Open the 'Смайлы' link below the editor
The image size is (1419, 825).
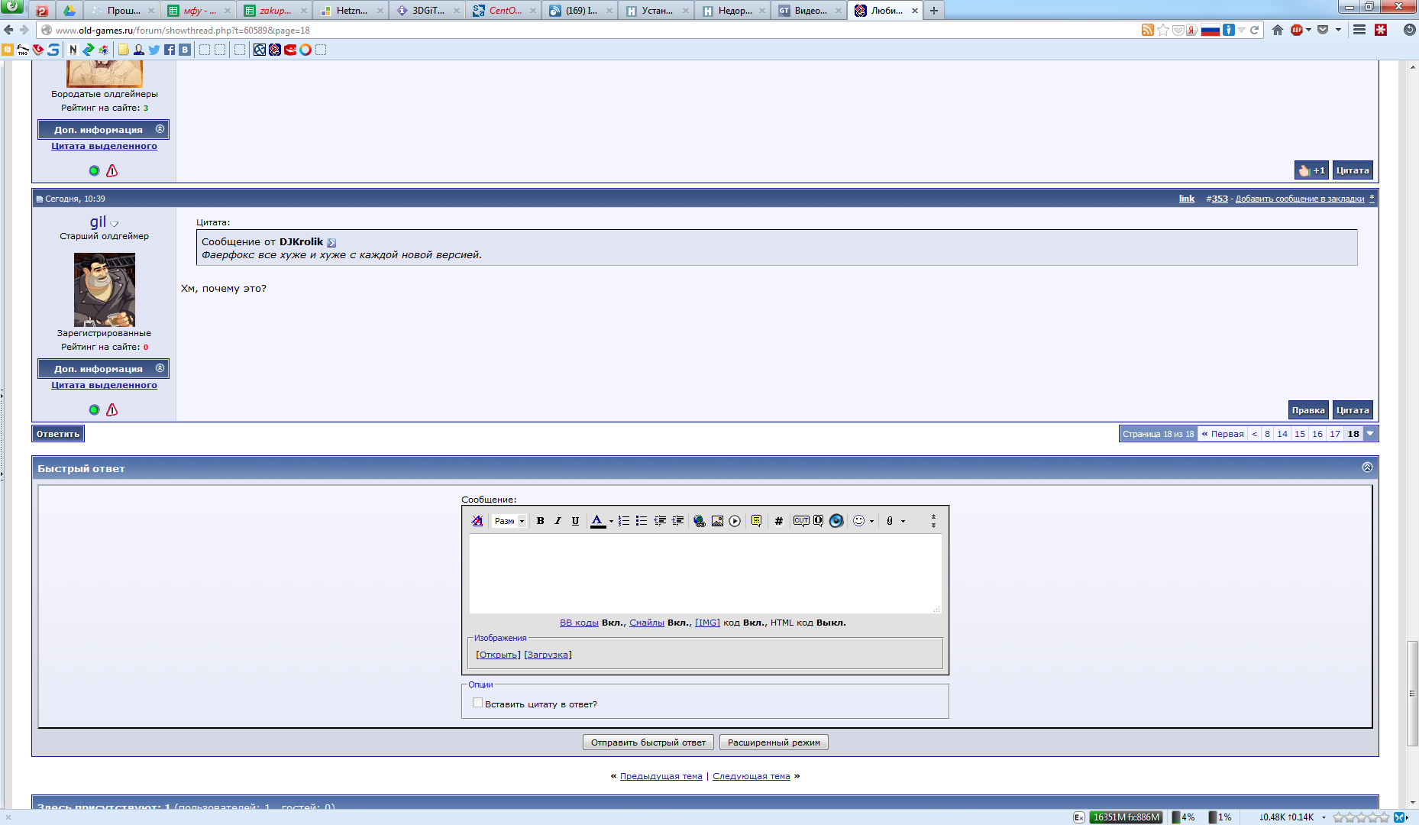click(647, 623)
